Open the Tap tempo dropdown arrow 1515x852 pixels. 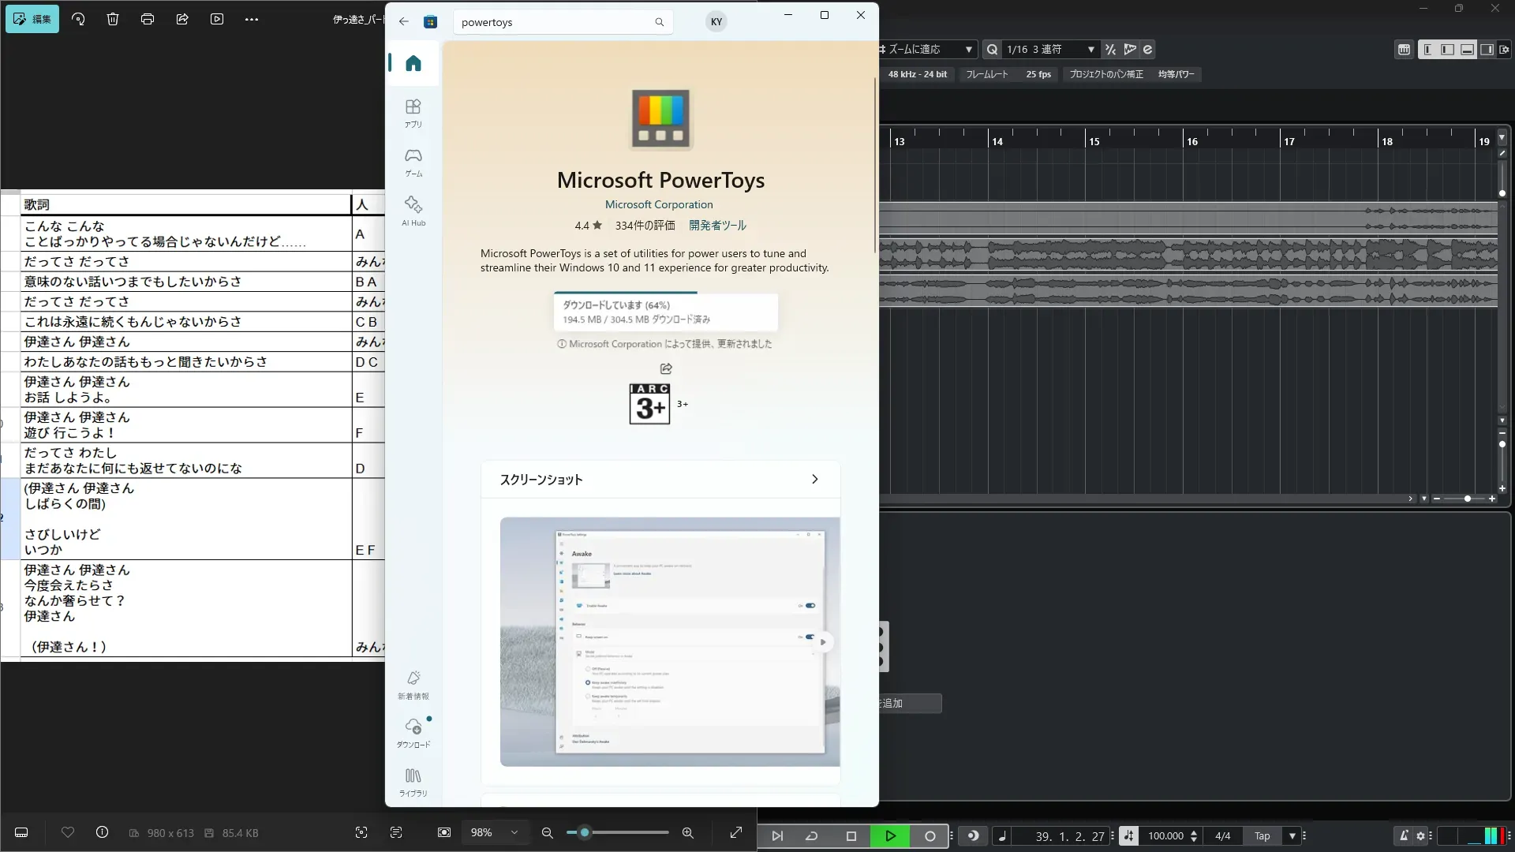click(1292, 836)
